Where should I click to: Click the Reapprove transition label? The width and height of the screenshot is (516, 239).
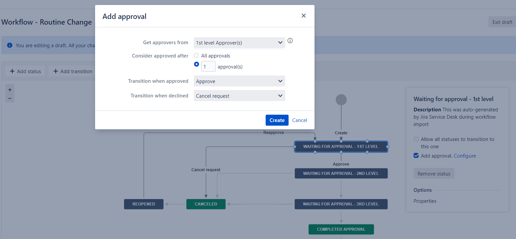[x=274, y=132]
